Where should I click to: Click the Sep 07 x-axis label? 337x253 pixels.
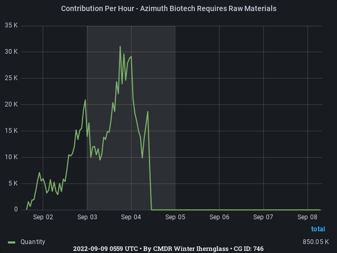pyautogui.click(x=263, y=217)
